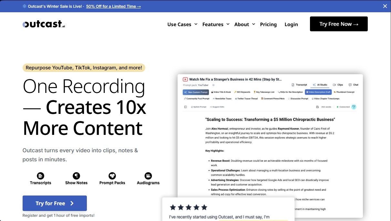Switch to the AI Studio tab
The image size is (391, 221).
320,85
